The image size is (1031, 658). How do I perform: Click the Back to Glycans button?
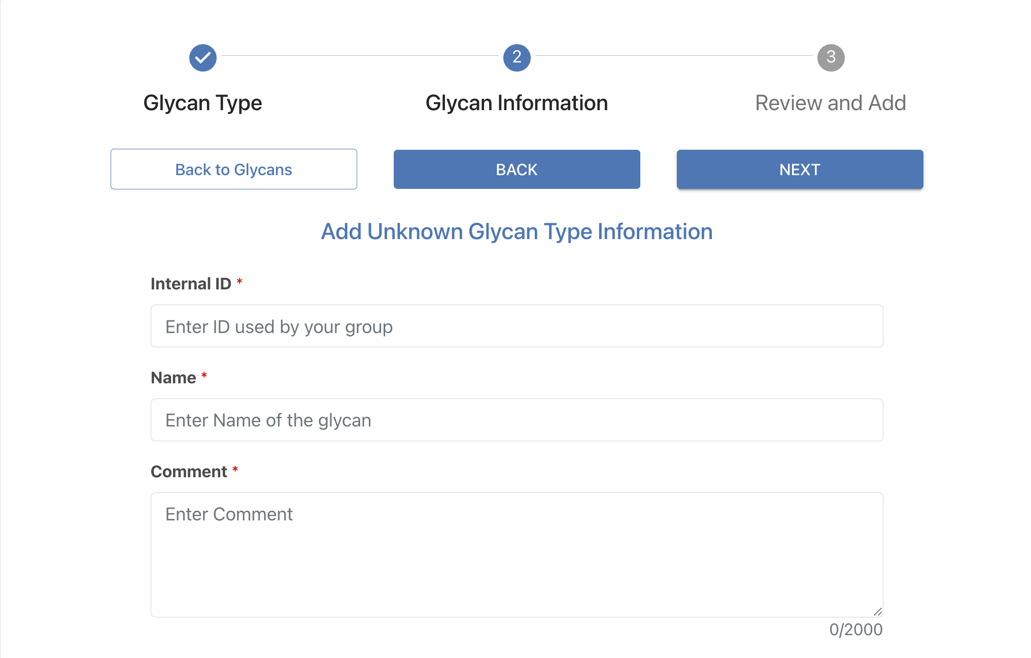pos(234,169)
